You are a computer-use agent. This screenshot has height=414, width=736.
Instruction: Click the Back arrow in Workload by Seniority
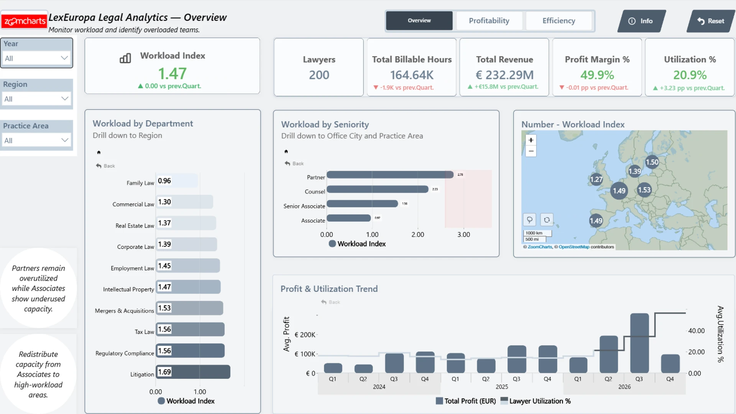[x=287, y=164]
